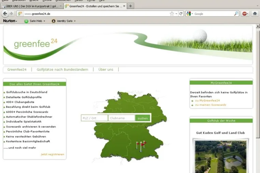The image size is (260, 173).
Task: Click the greenfee24 logo
Action: 35,43
